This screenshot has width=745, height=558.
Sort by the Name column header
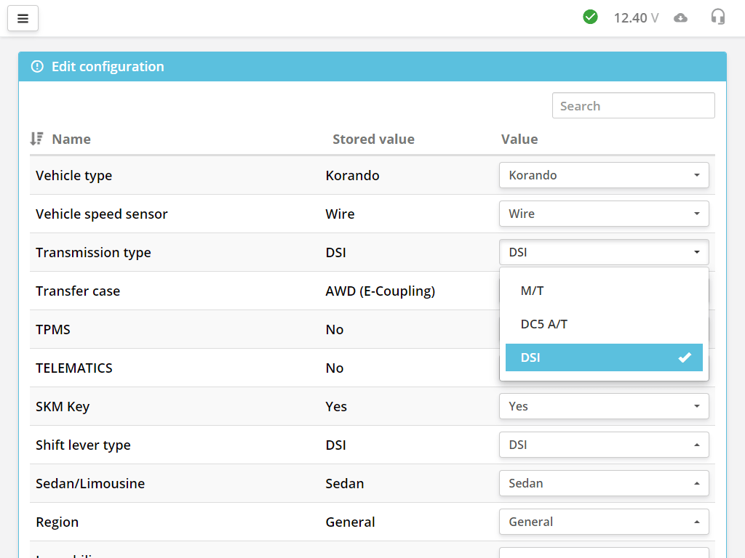pyautogui.click(x=71, y=139)
